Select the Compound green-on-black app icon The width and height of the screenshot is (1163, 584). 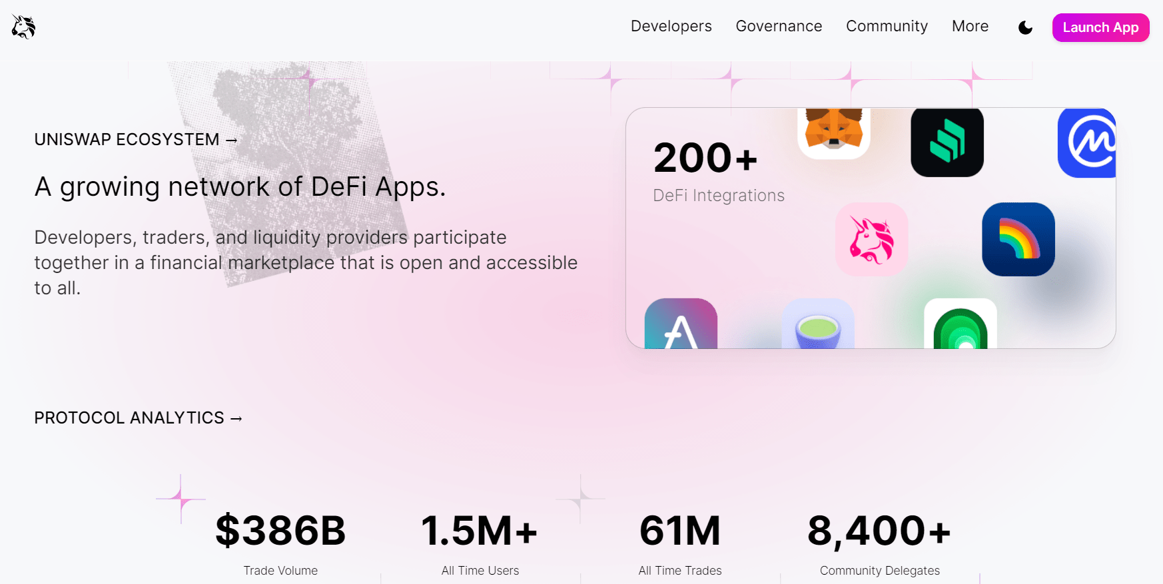click(947, 142)
